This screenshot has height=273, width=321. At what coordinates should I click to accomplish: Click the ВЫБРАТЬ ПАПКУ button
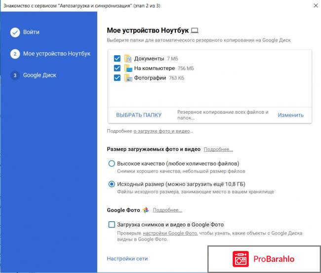pyautogui.click(x=139, y=115)
